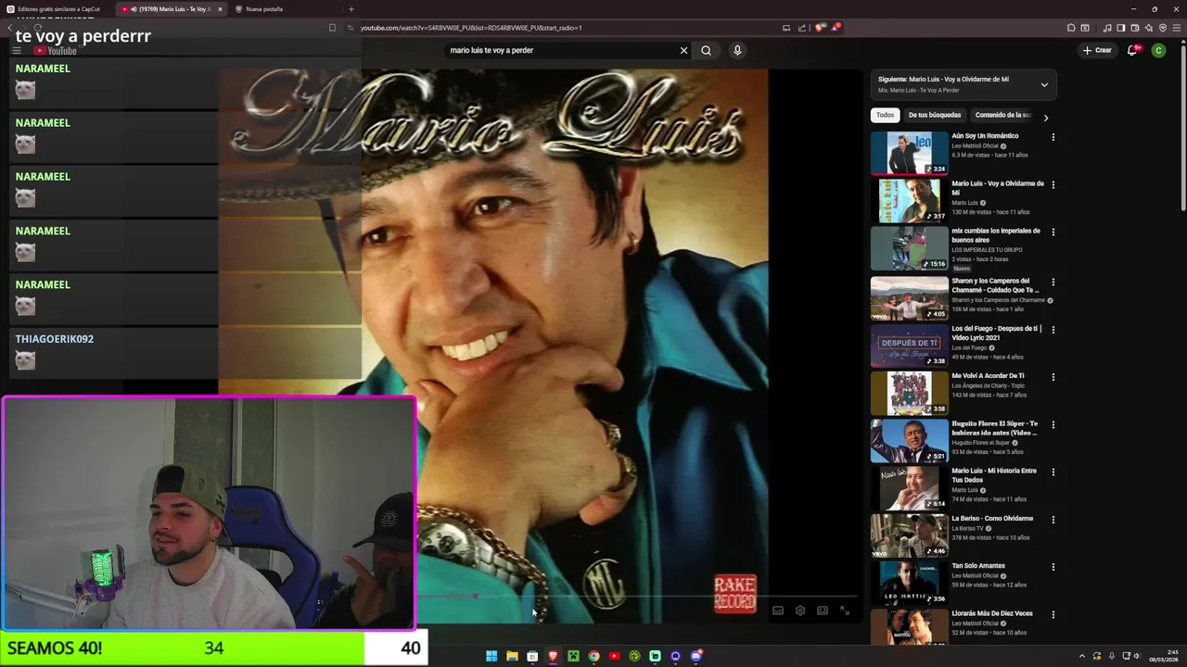Screen dimensions: 1187x667
Task: Open a new browser tab with plus
Action: coord(351,9)
